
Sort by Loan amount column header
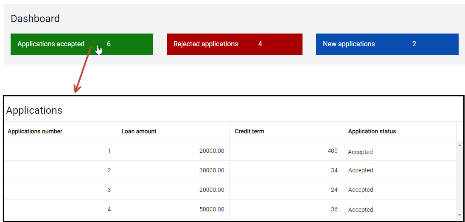coord(173,132)
